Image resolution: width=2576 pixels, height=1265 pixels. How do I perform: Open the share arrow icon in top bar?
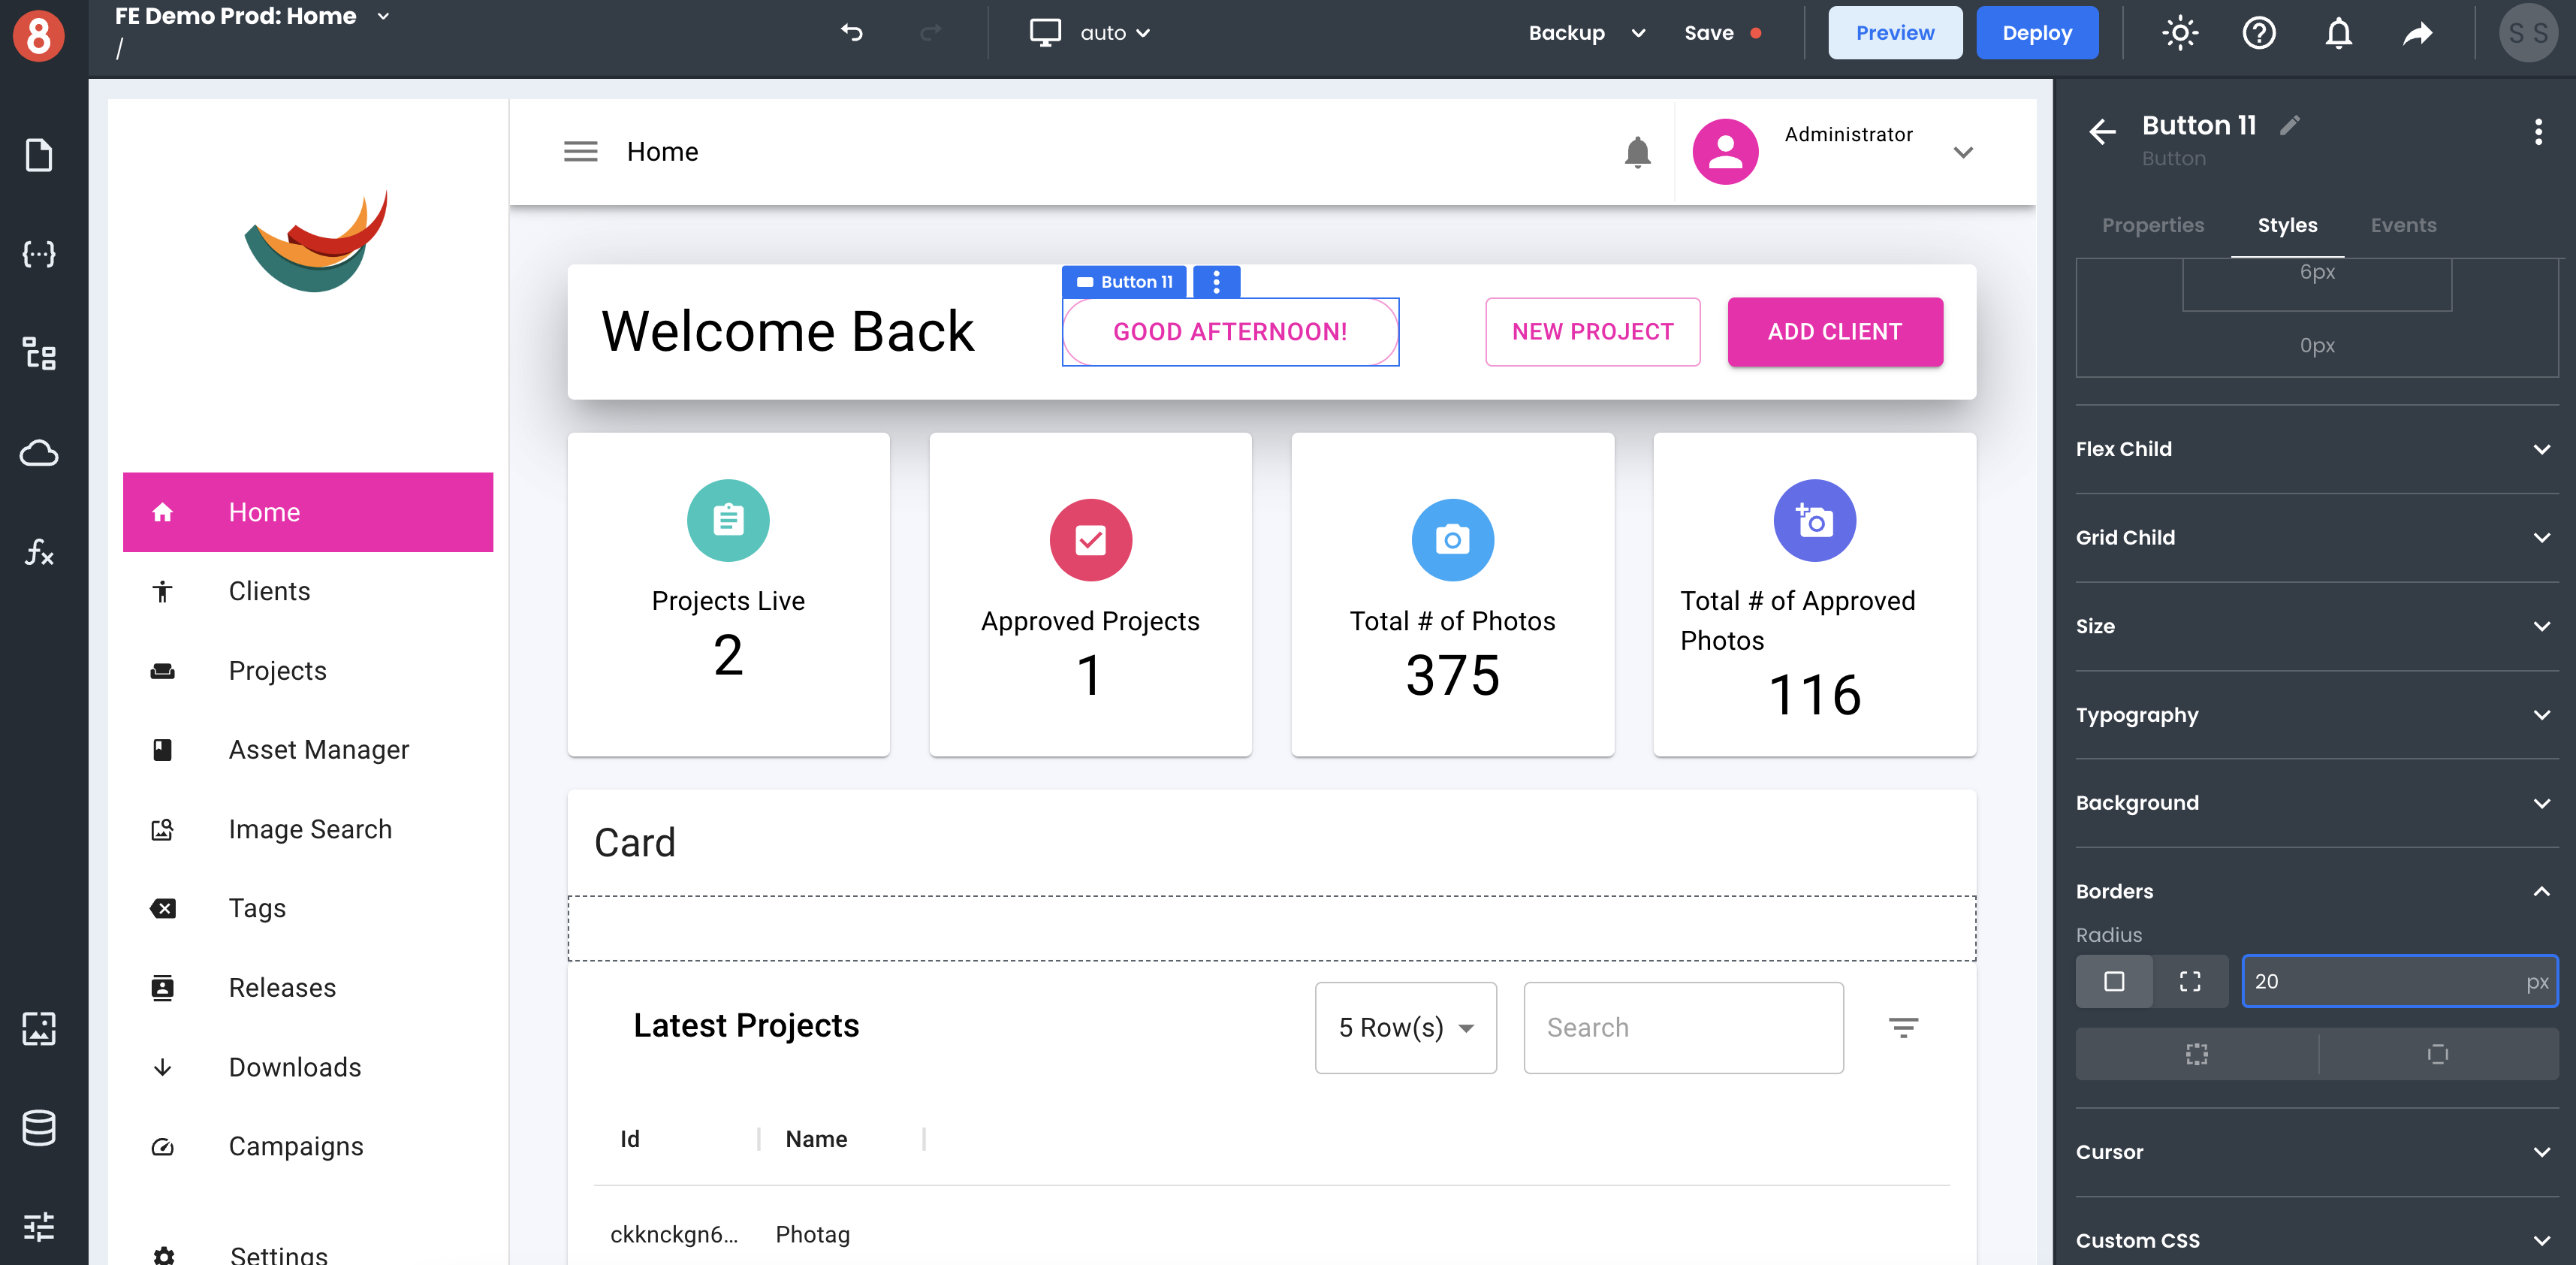2418,33
